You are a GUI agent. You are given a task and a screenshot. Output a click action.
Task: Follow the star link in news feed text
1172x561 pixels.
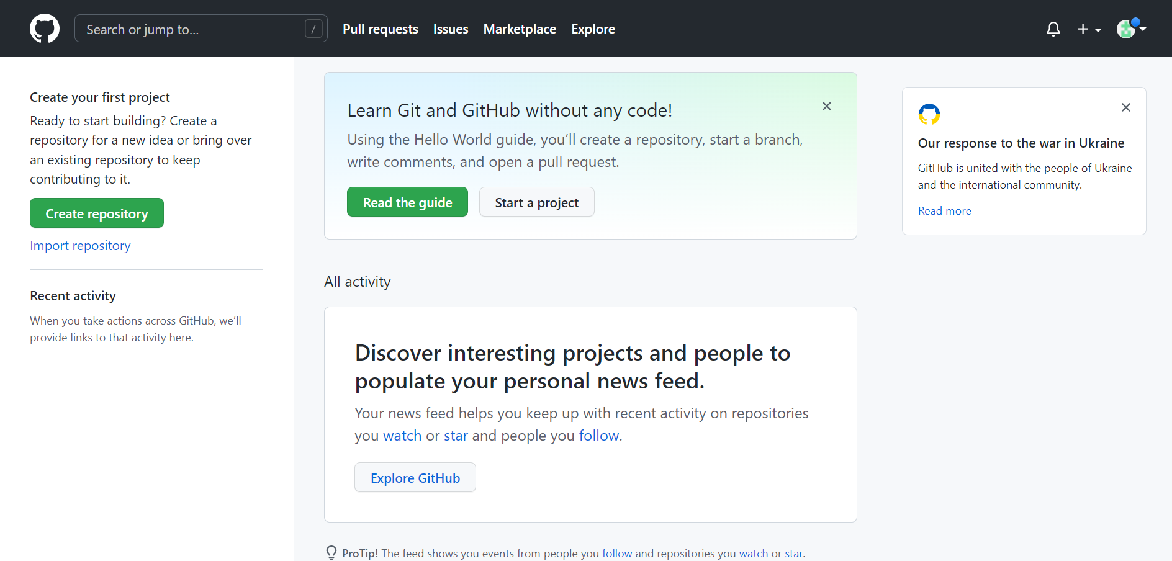pos(456,436)
